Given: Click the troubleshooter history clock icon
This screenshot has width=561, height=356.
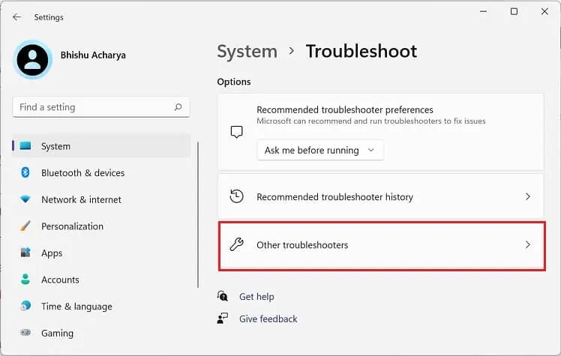Looking at the screenshot, I should pos(236,197).
